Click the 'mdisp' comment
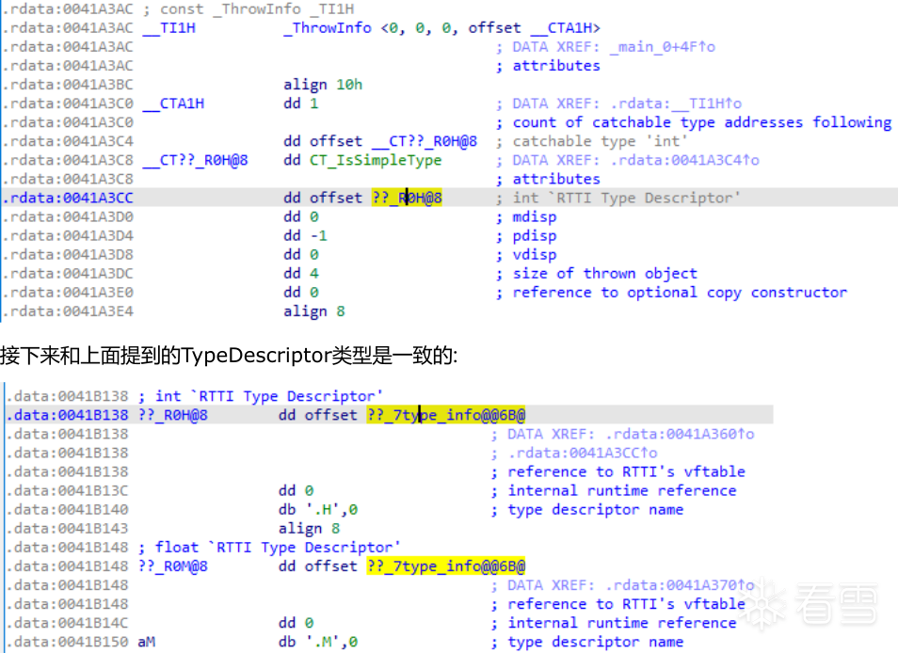Screen dimensions: 898x653 point(534,217)
